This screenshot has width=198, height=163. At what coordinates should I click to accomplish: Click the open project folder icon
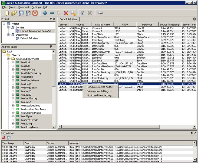(x=14, y=13)
